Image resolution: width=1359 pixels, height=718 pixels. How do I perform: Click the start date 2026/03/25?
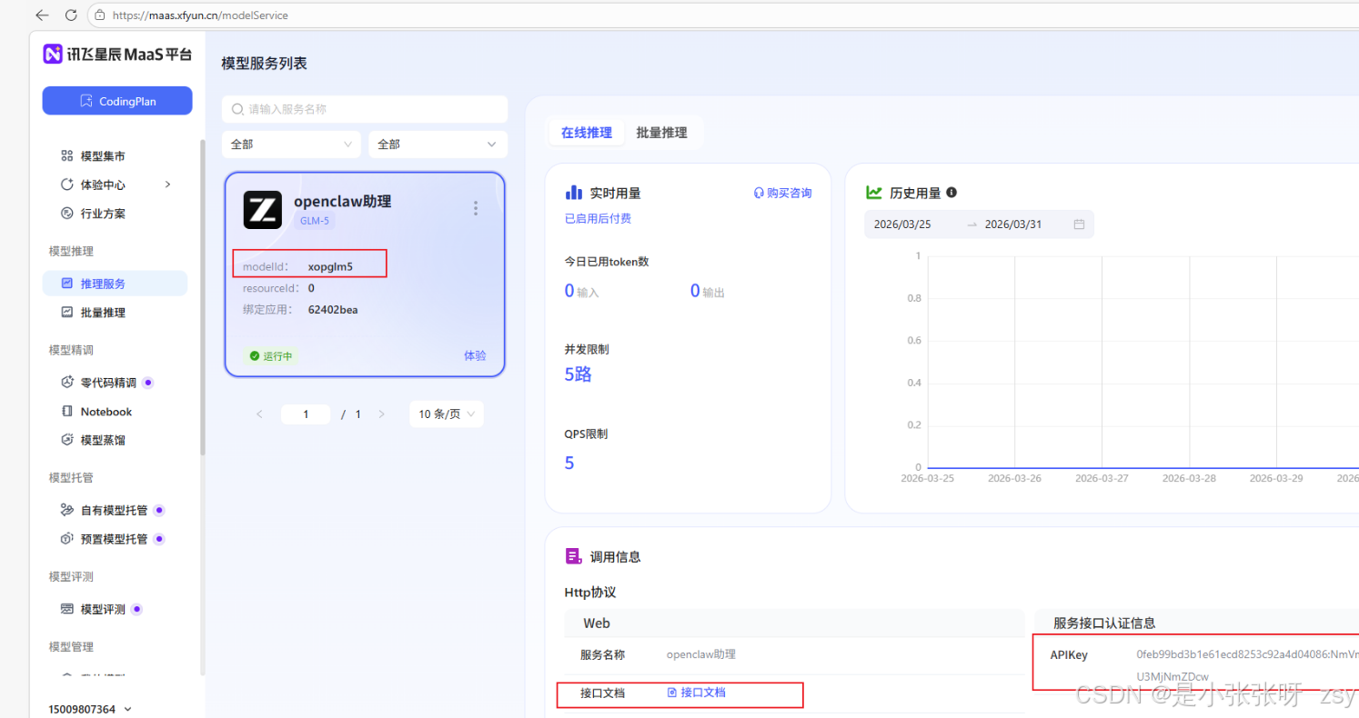click(x=902, y=224)
